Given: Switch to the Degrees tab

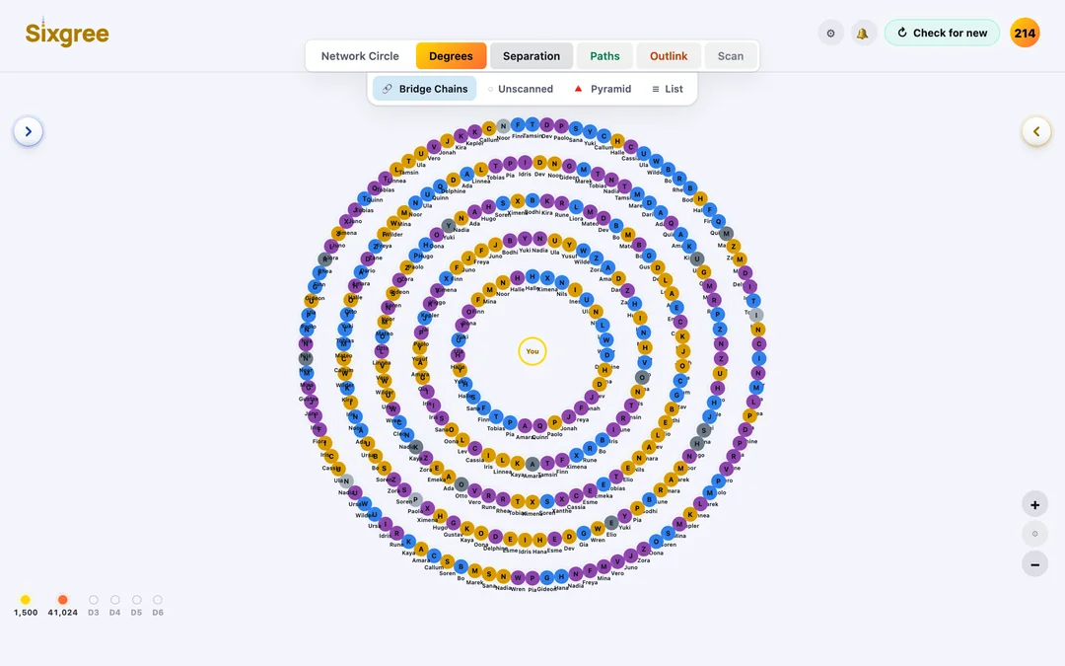Looking at the screenshot, I should [451, 55].
